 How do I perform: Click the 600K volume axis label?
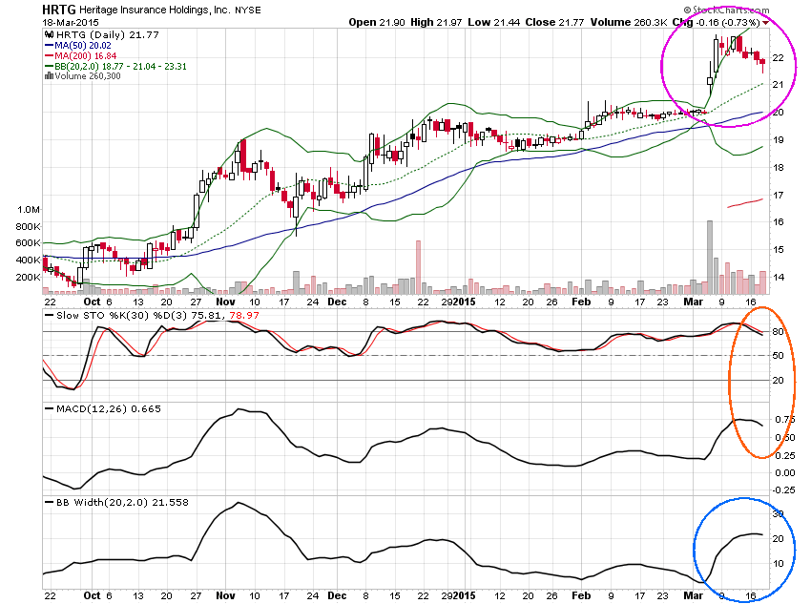pos(28,243)
